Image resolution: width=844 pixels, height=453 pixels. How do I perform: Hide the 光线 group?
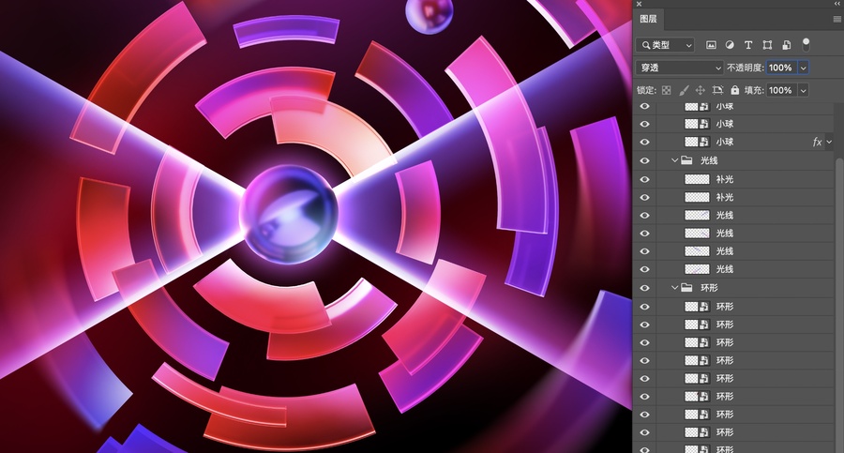[644, 160]
